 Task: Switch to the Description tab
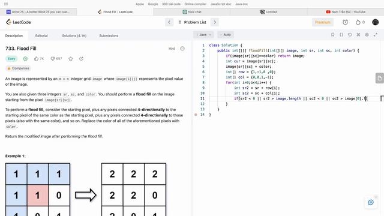(x=14, y=35)
